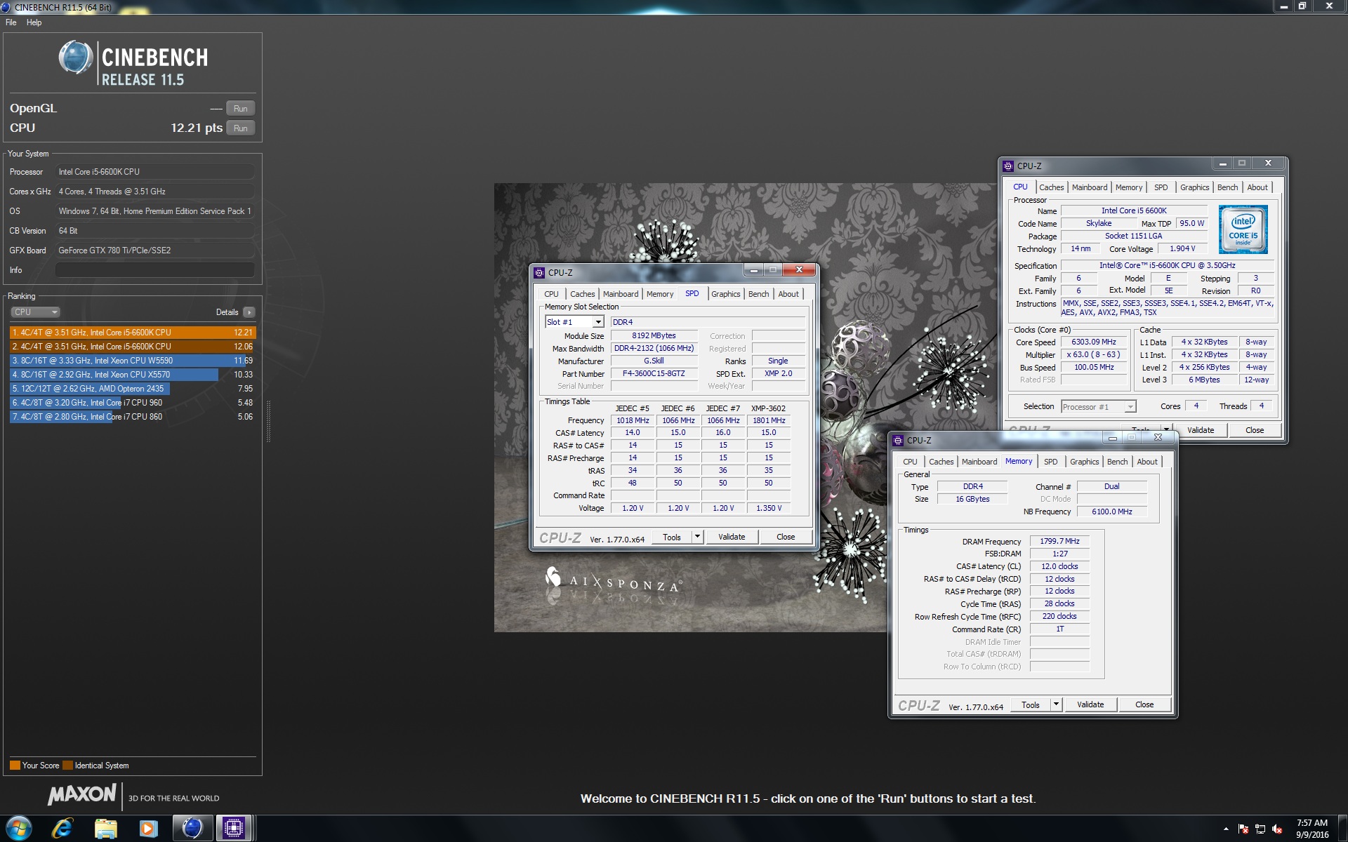Open Tools dropdown arrow in Memory window
Screen dimensions: 1348x842
tap(1056, 704)
